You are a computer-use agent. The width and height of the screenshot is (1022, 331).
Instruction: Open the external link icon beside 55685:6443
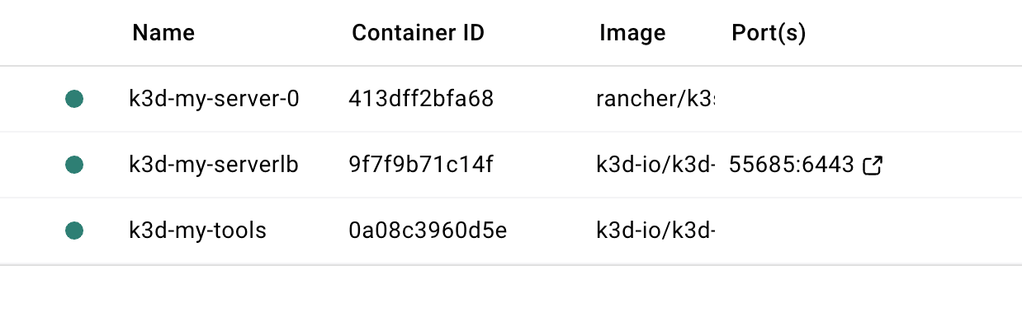[x=873, y=165]
